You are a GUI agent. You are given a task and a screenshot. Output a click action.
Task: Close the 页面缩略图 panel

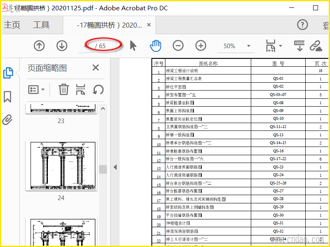click(96, 68)
